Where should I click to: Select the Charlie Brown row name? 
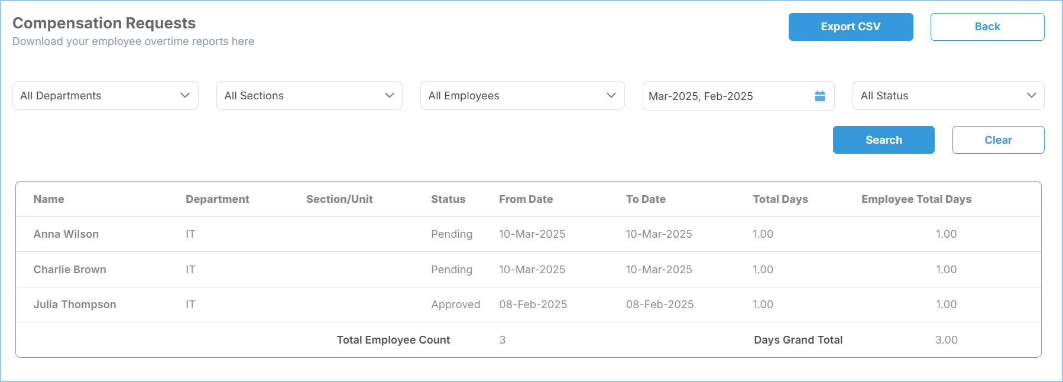[70, 270]
